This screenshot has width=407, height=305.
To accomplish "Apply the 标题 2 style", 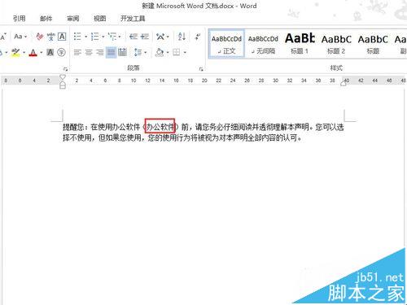I will pos(336,44).
